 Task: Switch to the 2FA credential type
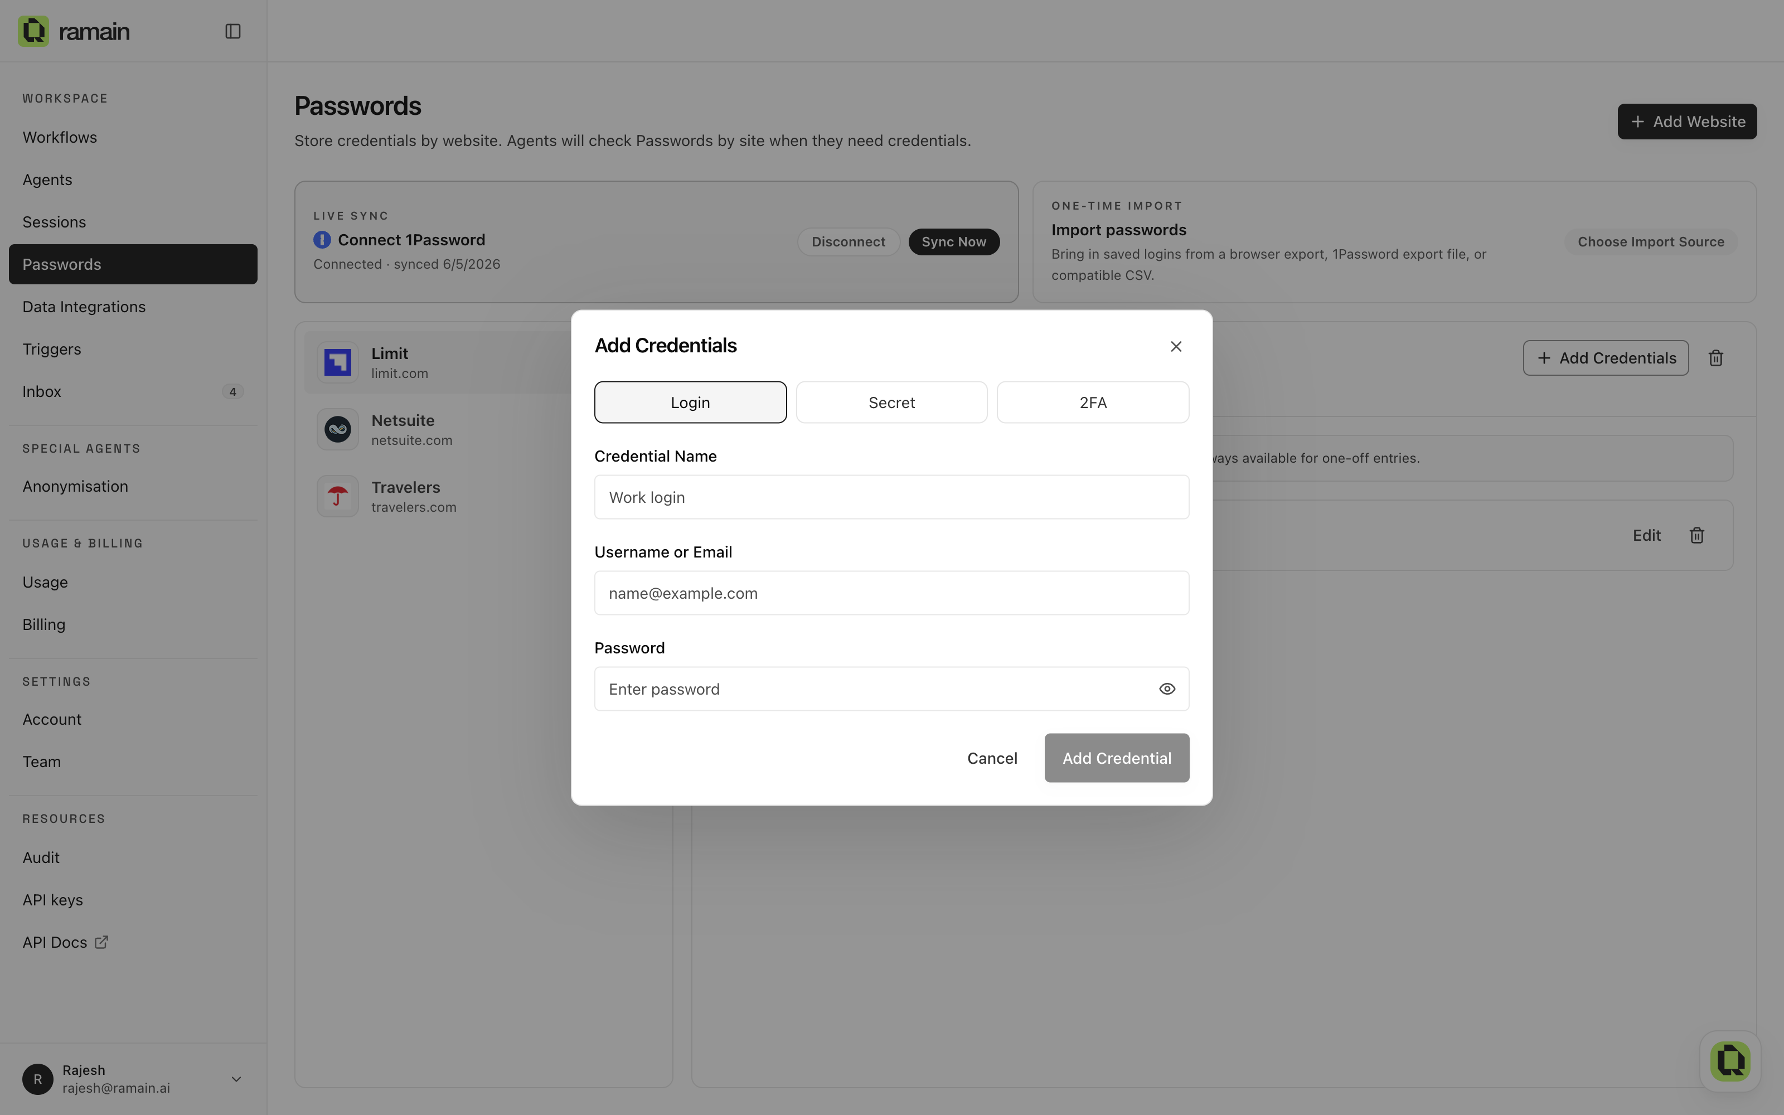click(x=1093, y=402)
